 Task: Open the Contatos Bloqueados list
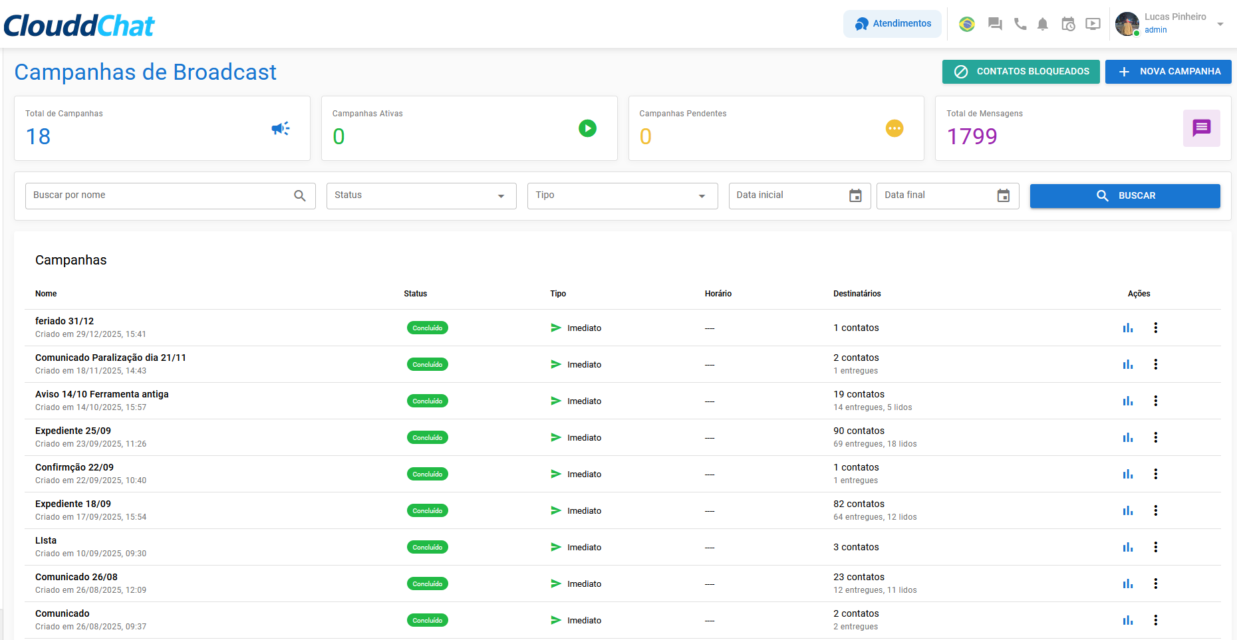tap(1021, 72)
